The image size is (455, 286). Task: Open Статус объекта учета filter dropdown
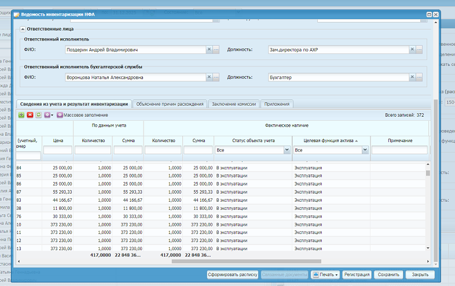287,150
